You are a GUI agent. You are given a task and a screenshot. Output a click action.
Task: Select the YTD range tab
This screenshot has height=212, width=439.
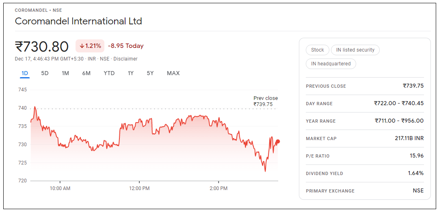(109, 73)
